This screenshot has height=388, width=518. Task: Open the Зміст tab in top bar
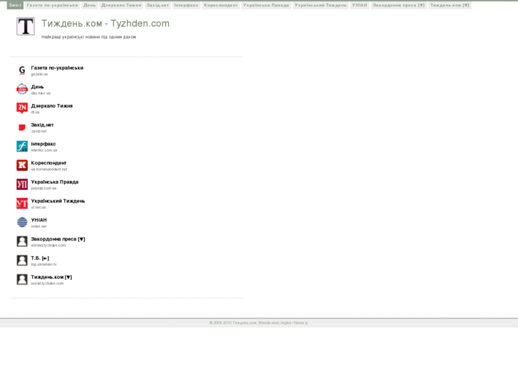tap(15, 5)
